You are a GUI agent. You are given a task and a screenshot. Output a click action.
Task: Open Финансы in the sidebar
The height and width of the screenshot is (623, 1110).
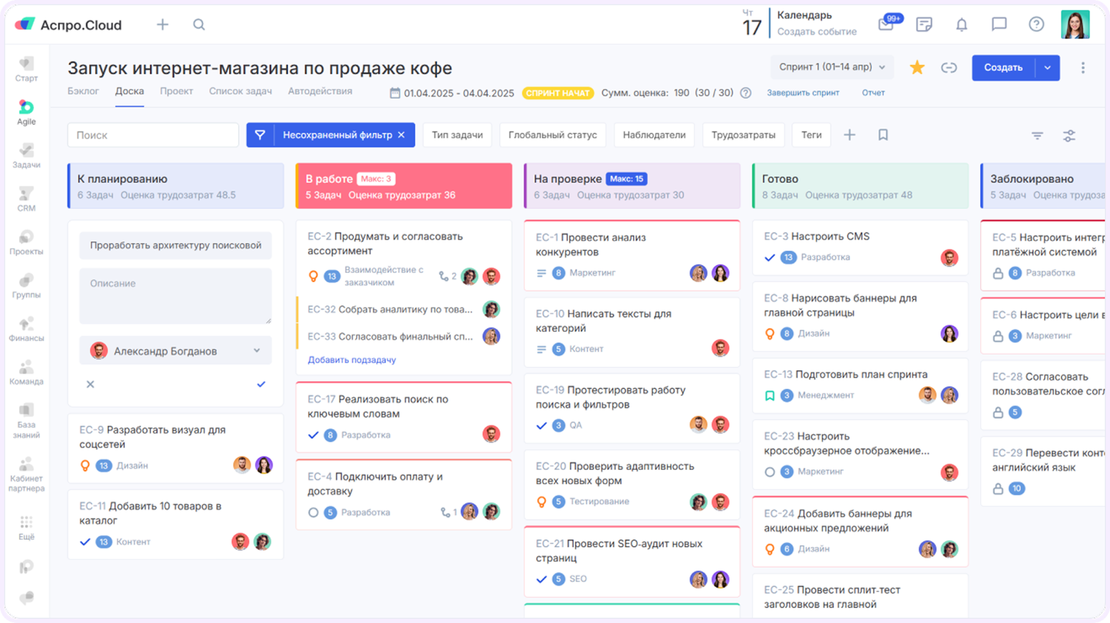click(26, 329)
